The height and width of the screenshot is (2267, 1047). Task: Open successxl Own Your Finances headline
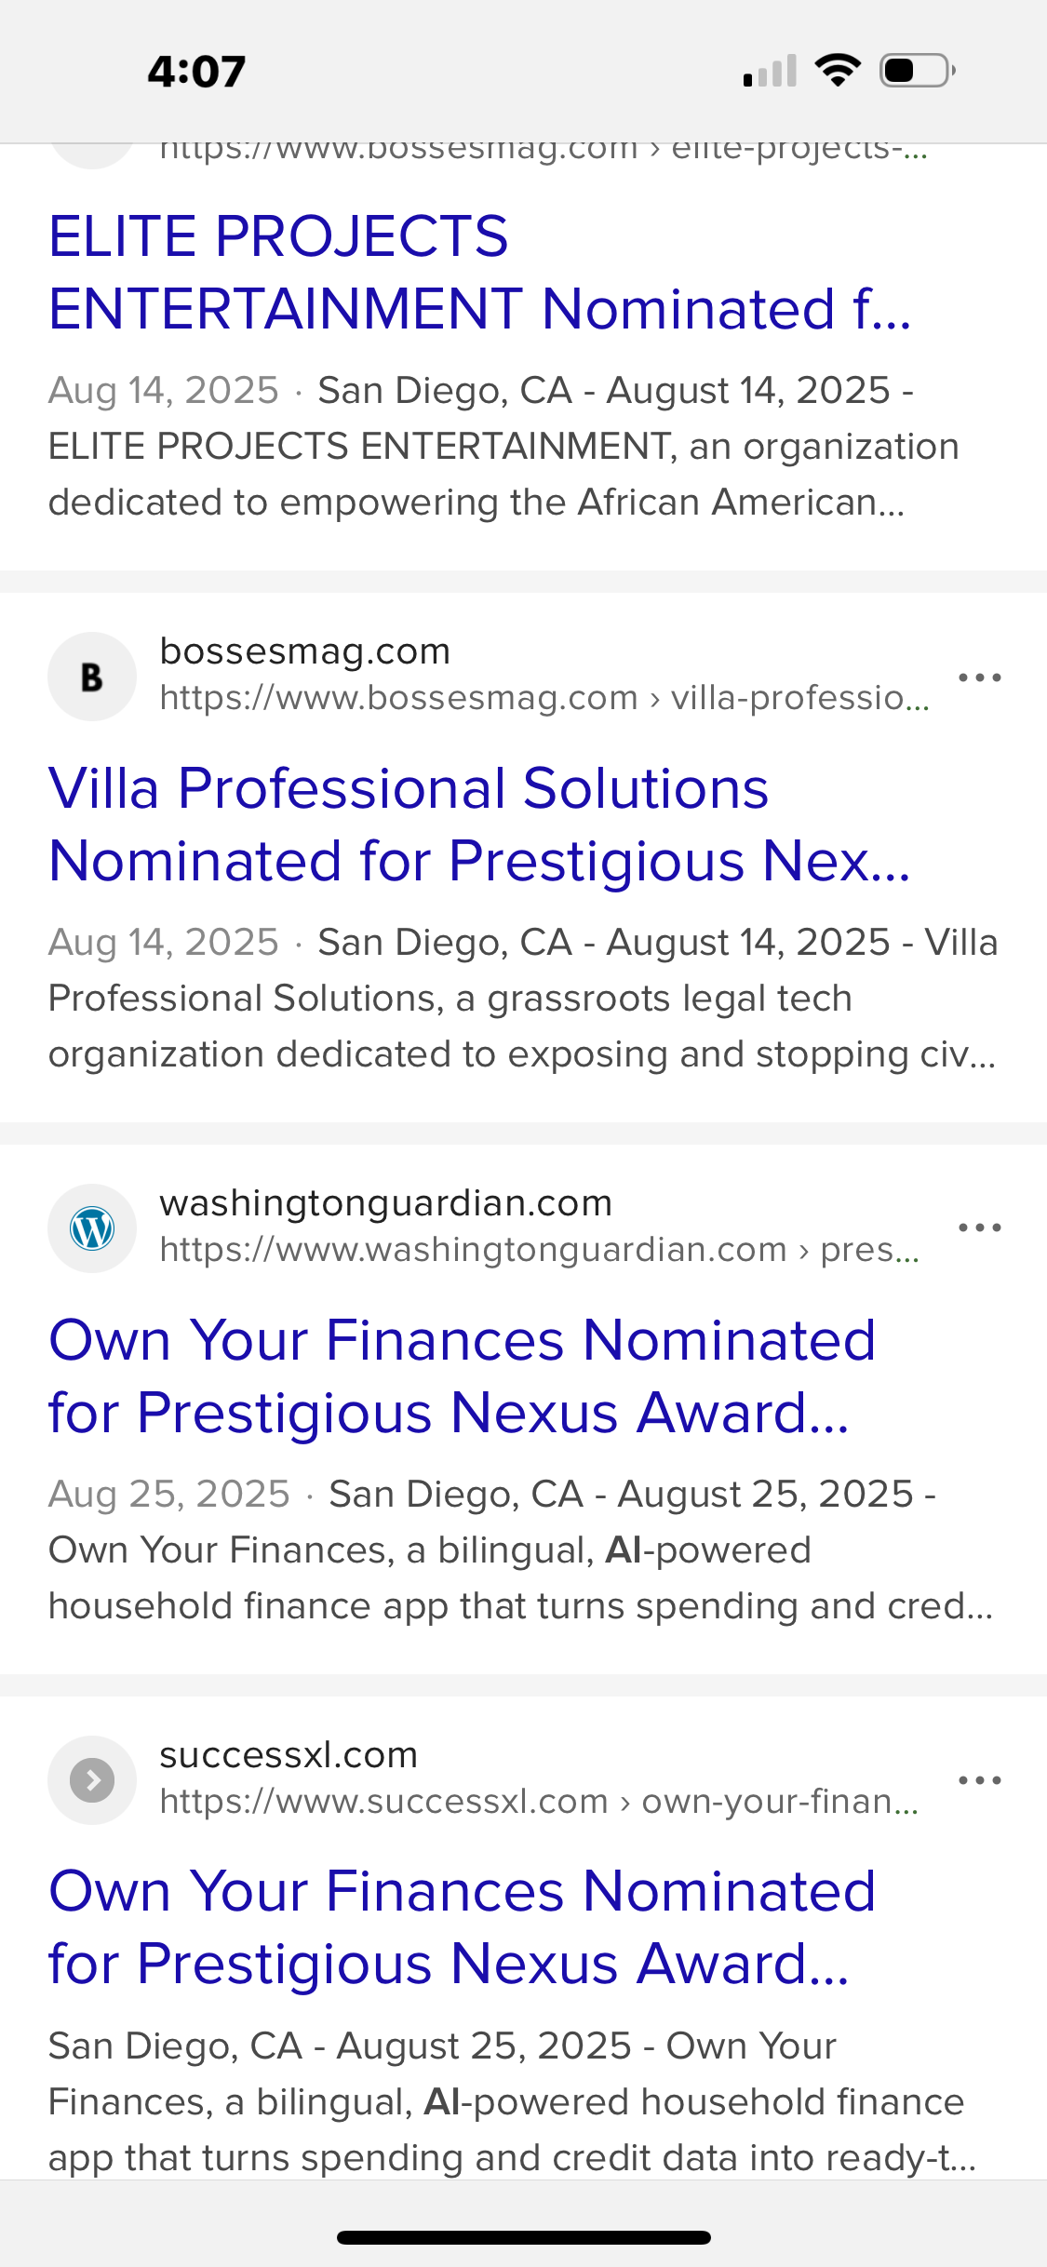click(x=462, y=1927)
